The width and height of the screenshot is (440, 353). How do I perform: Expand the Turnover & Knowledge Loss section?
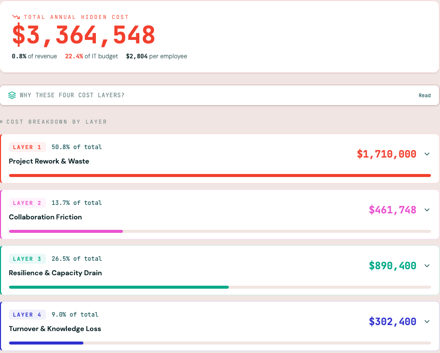pos(427,322)
